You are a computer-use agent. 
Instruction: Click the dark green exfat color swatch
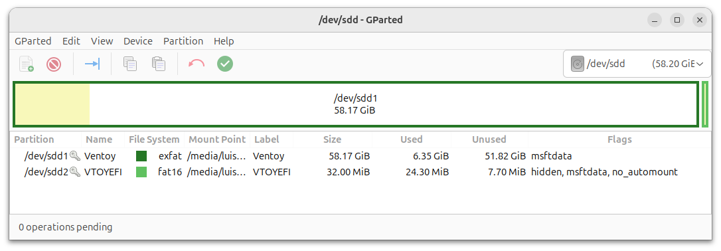(x=141, y=156)
